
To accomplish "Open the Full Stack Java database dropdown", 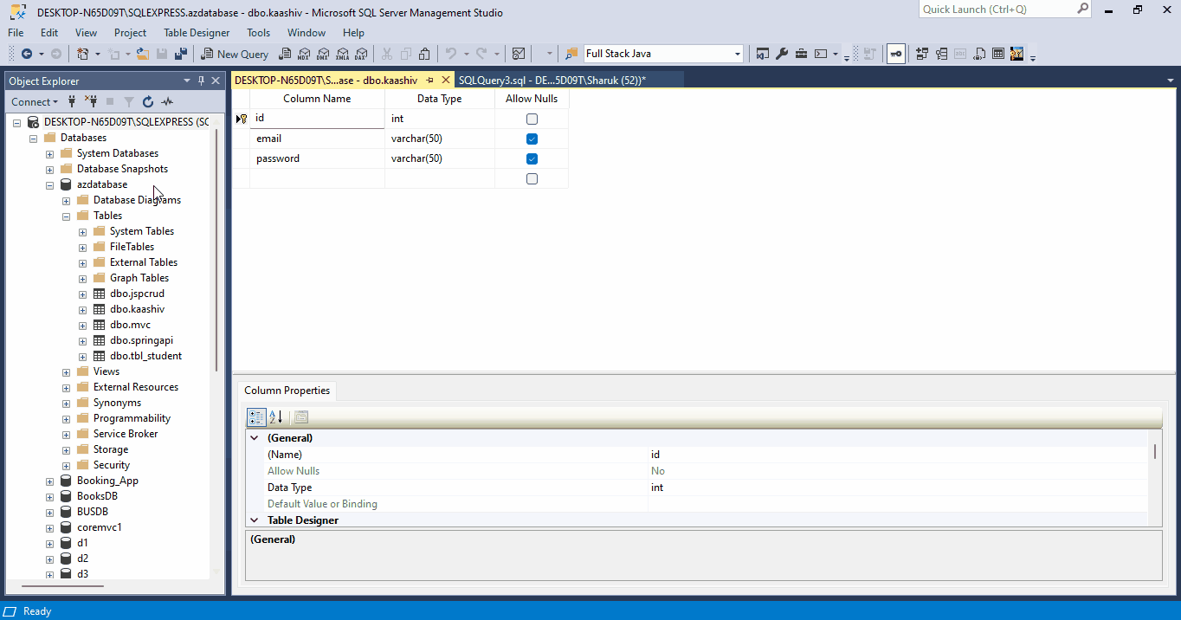I will (x=738, y=54).
